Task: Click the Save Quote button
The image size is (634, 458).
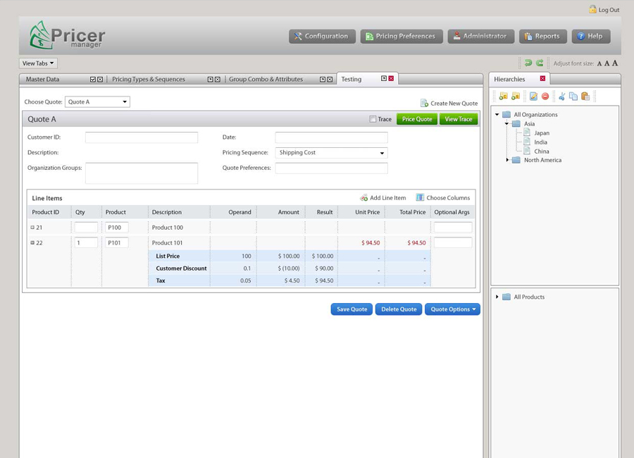Action: pos(352,309)
